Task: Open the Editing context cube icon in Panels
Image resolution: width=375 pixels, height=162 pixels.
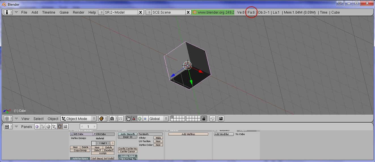Action: coord(60,127)
